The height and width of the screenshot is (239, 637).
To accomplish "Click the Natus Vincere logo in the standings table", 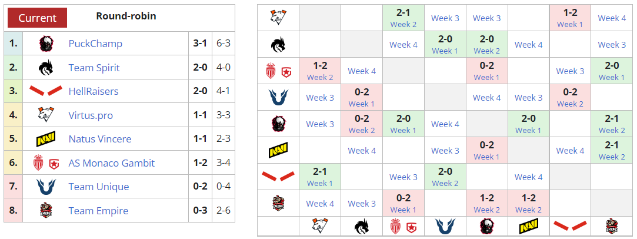I will [46, 140].
